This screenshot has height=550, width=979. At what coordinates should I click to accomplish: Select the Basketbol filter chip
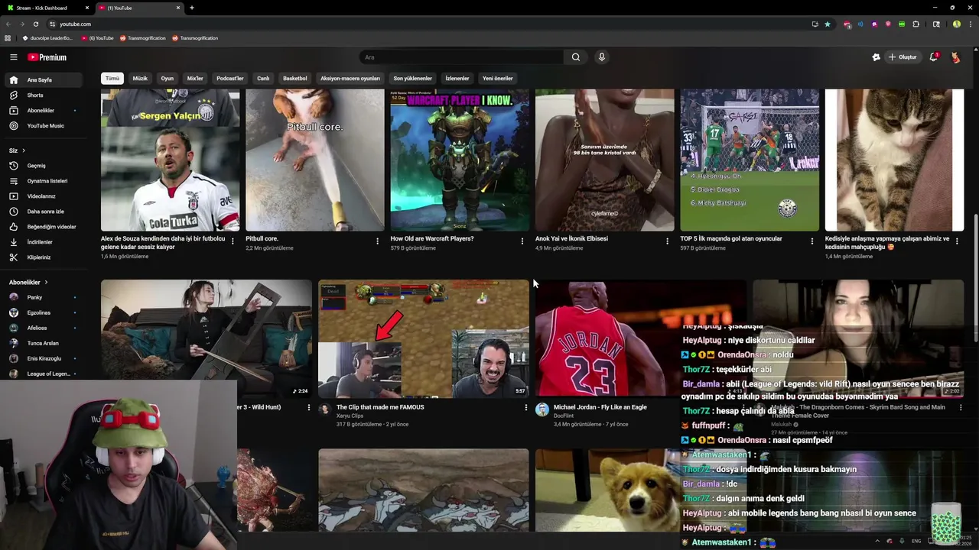[294, 78]
